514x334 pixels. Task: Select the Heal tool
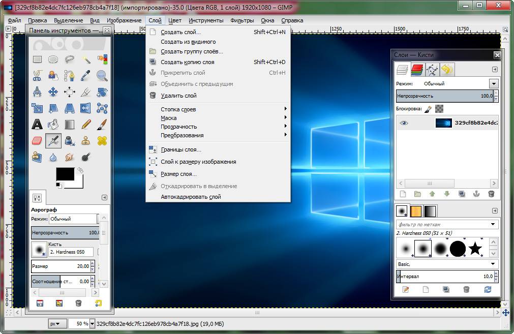pos(102,141)
